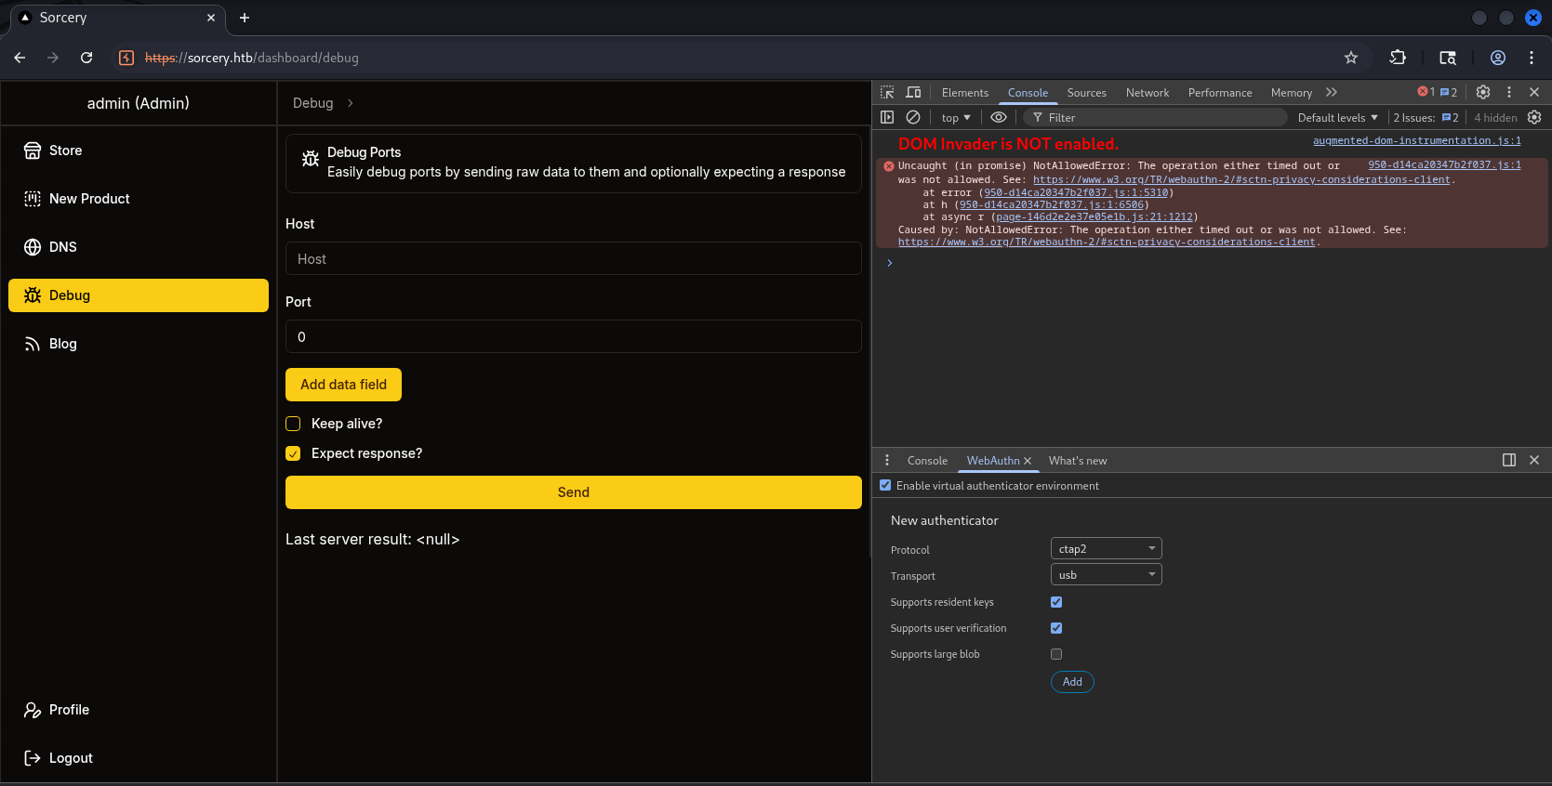Open DNS in the sidebar
This screenshot has height=786, width=1552.
click(63, 247)
